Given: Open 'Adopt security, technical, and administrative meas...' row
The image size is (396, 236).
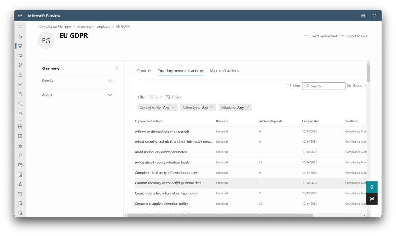Looking at the screenshot, I should click(174, 141).
